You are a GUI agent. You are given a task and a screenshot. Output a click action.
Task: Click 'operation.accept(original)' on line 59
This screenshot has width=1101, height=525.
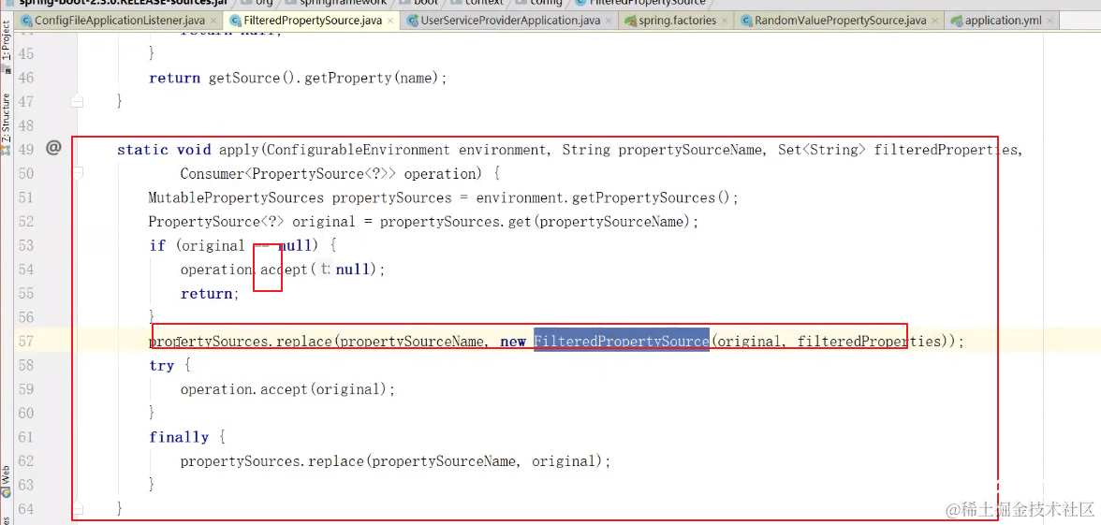(x=284, y=389)
